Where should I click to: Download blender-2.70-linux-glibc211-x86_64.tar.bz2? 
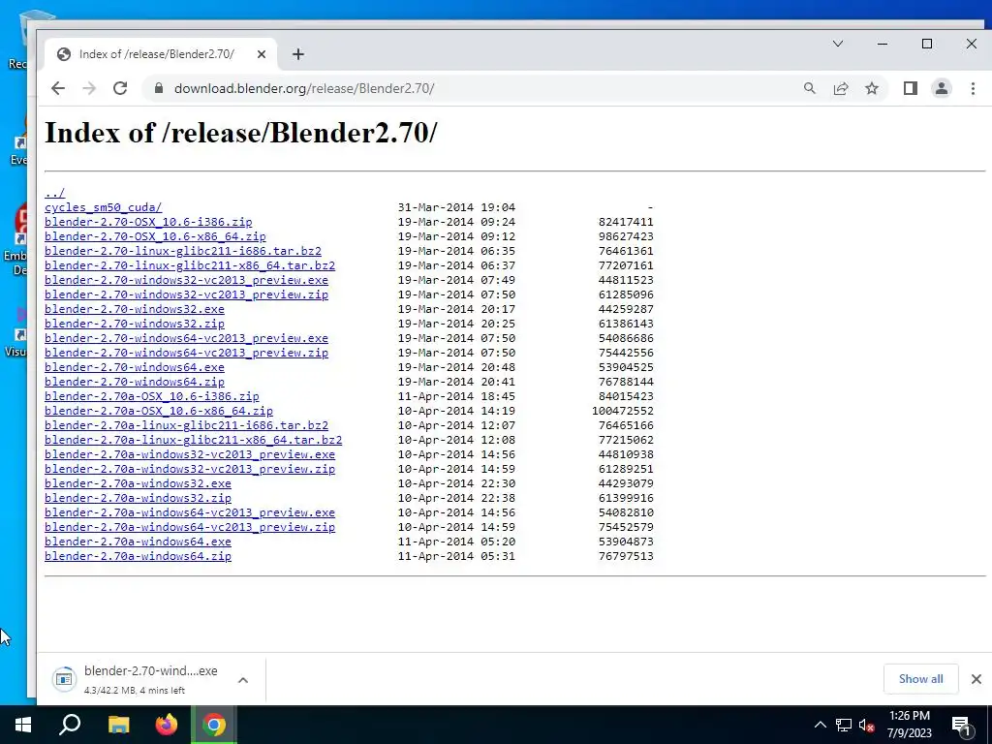click(x=190, y=265)
